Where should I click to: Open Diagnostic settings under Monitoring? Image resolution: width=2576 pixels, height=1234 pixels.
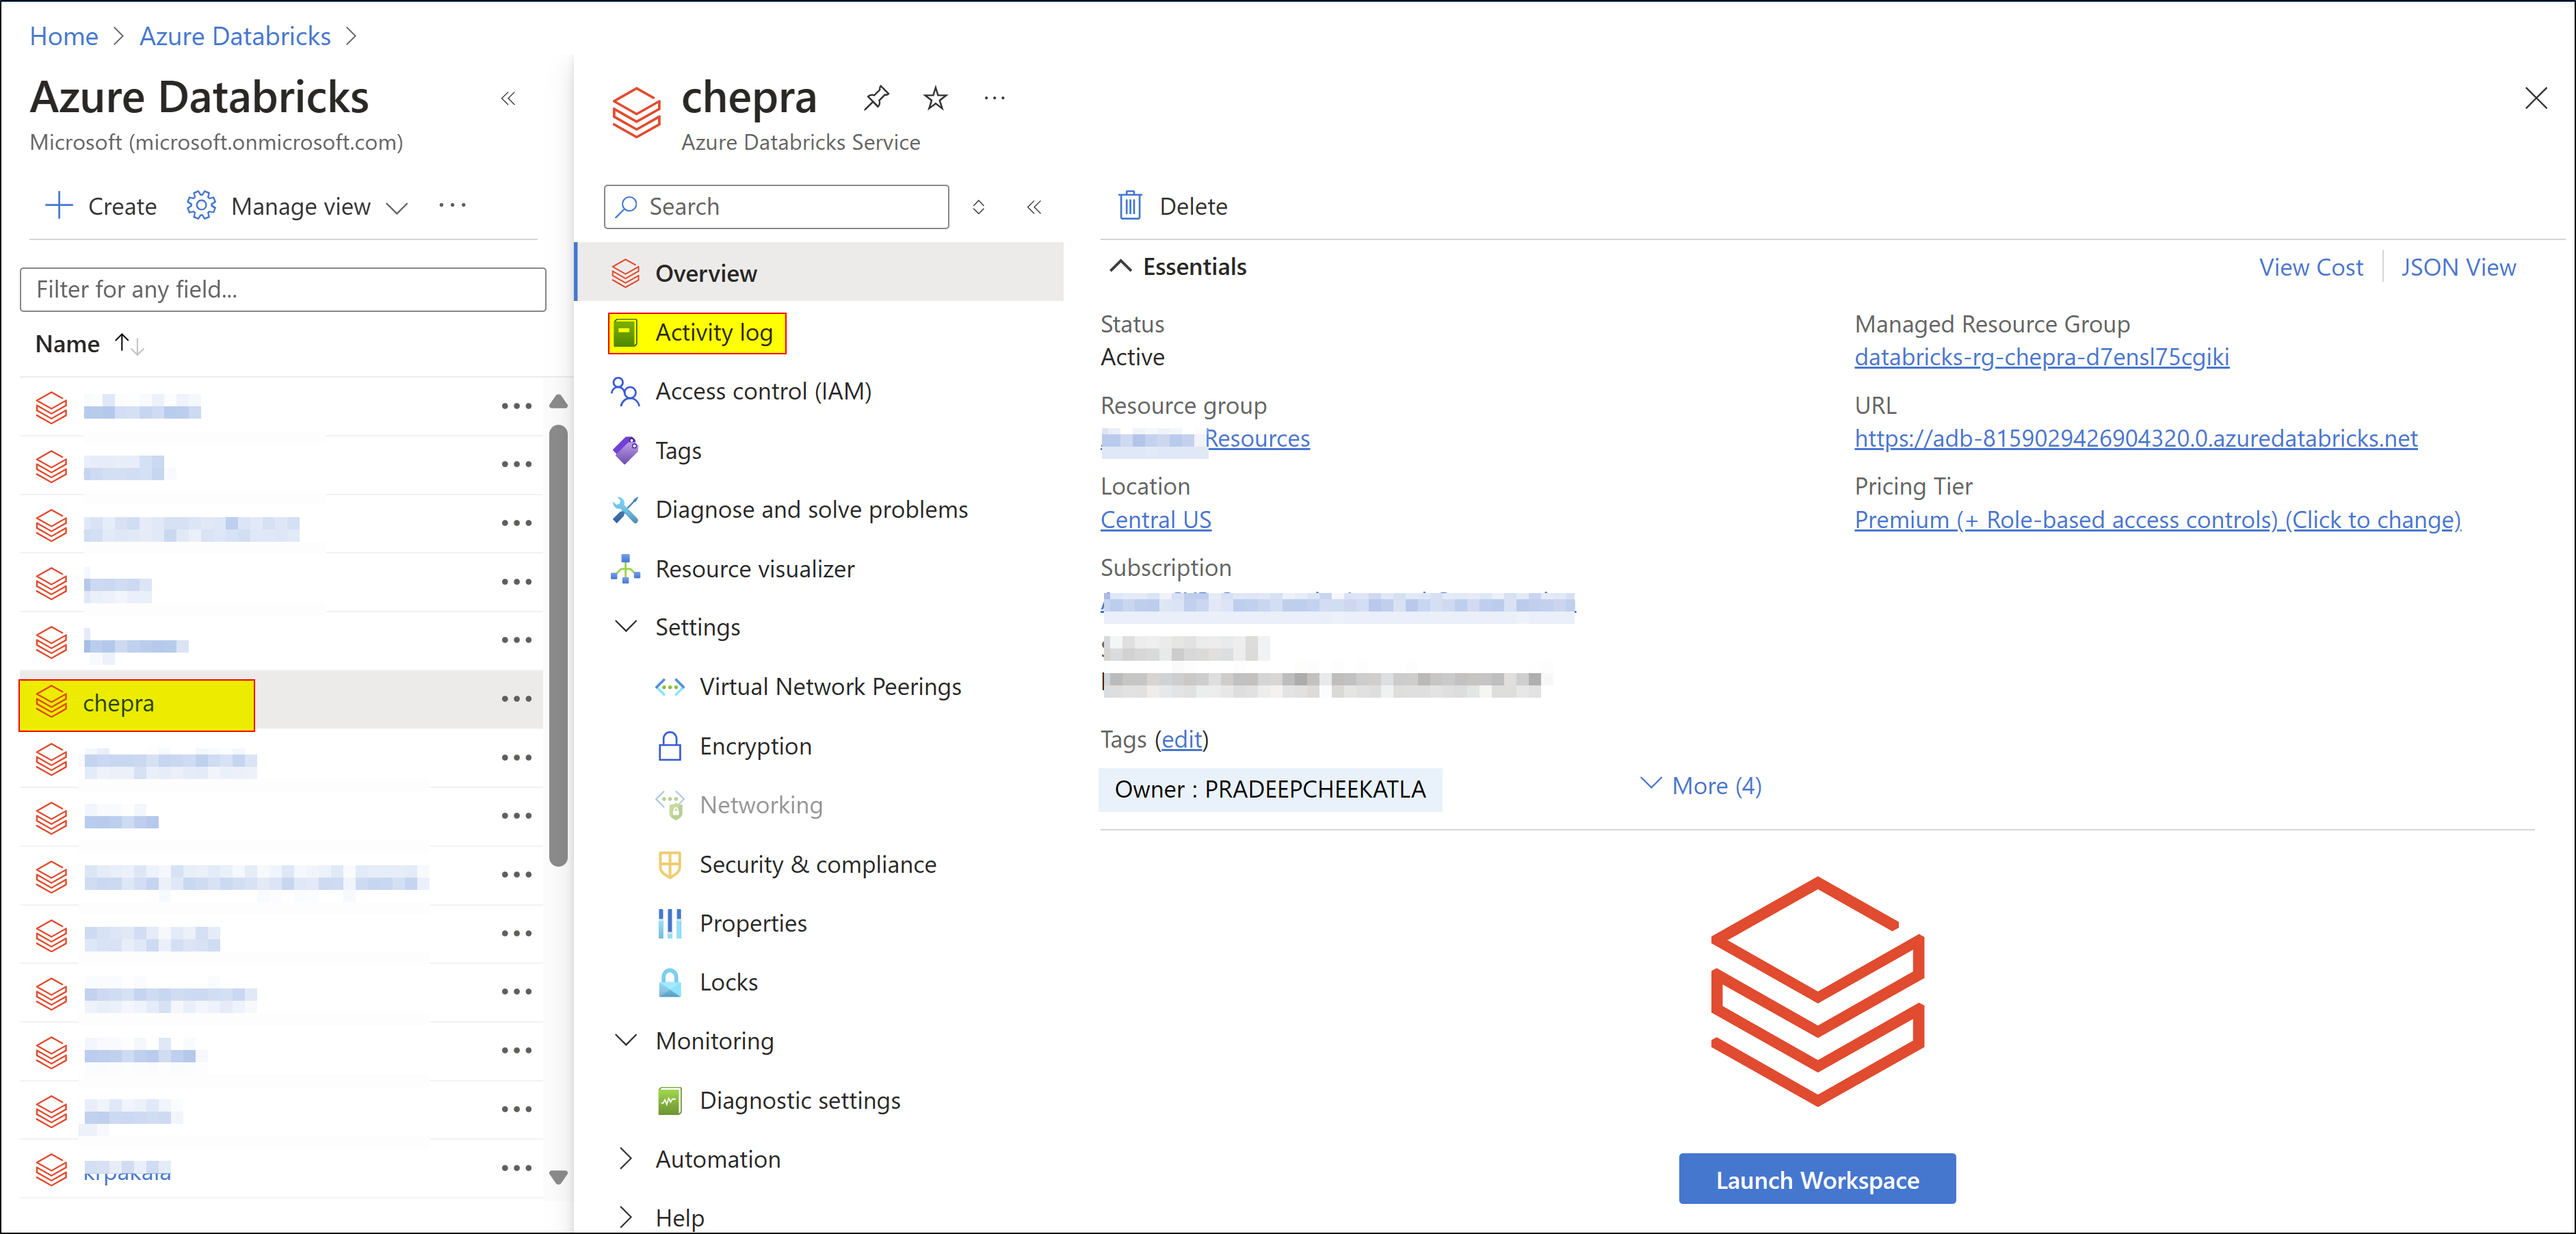pos(799,1100)
